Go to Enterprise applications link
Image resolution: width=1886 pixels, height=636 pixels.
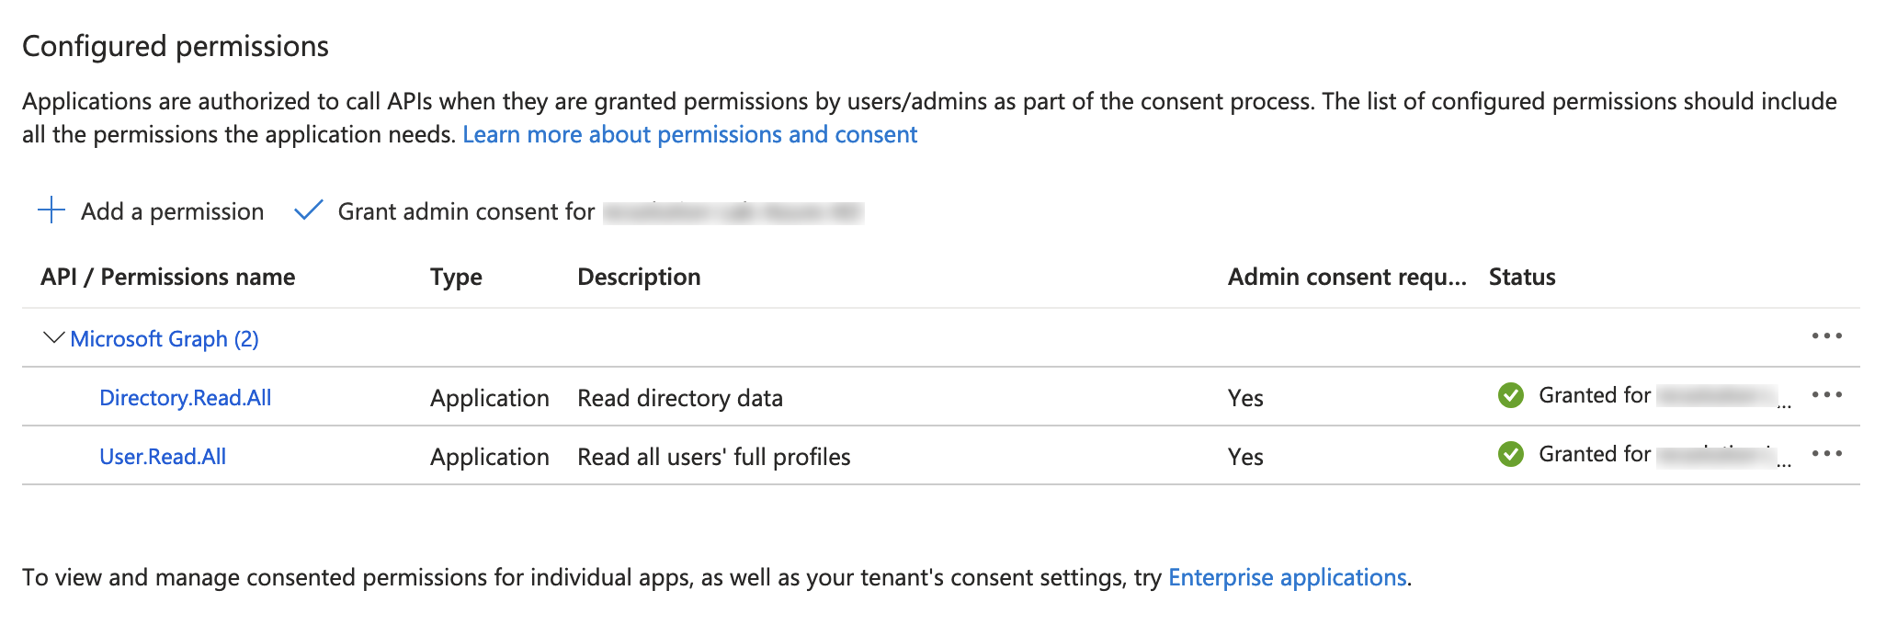(x=1287, y=578)
